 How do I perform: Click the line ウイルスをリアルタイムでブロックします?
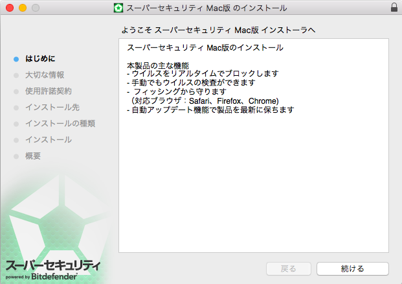tap(203, 73)
